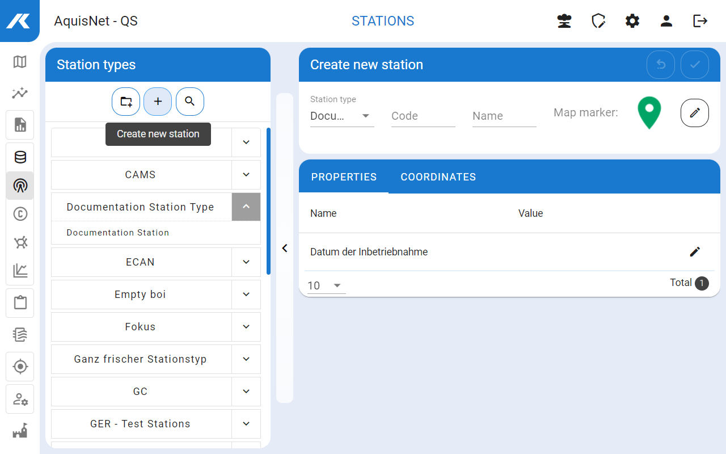Open the map icon in sidebar
The width and height of the screenshot is (726, 454).
pyautogui.click(x=20, y=62)
